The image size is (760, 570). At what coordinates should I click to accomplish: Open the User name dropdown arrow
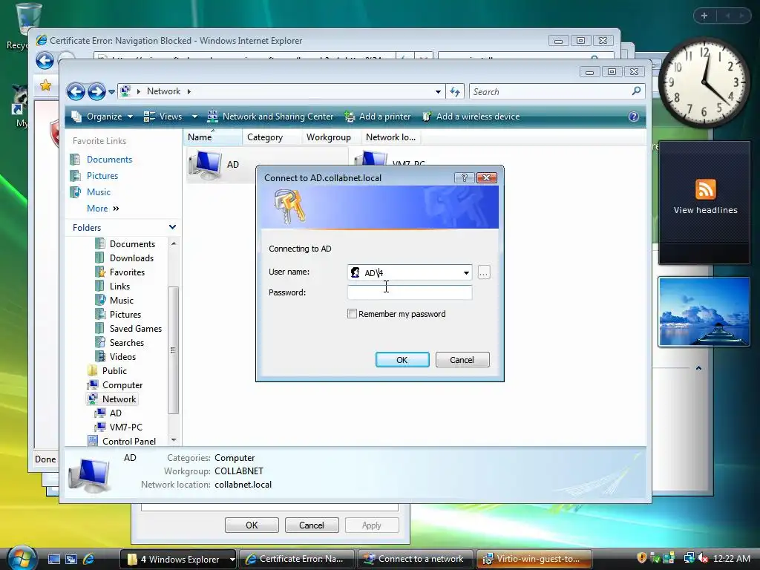coord(466,272)
